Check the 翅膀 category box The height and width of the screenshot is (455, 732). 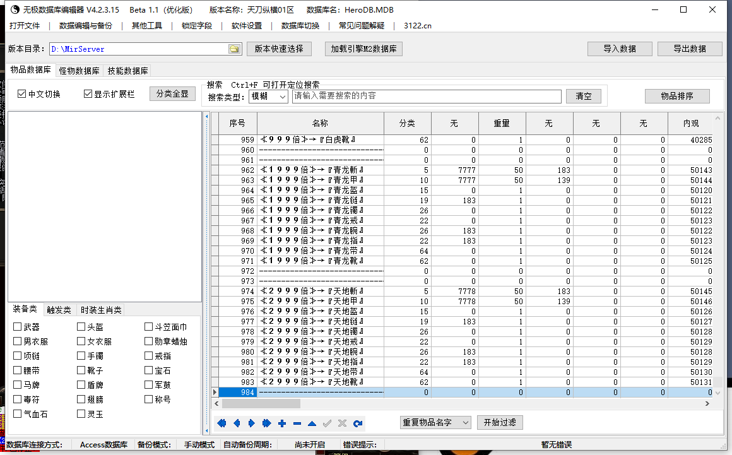[x=81, y=399]
